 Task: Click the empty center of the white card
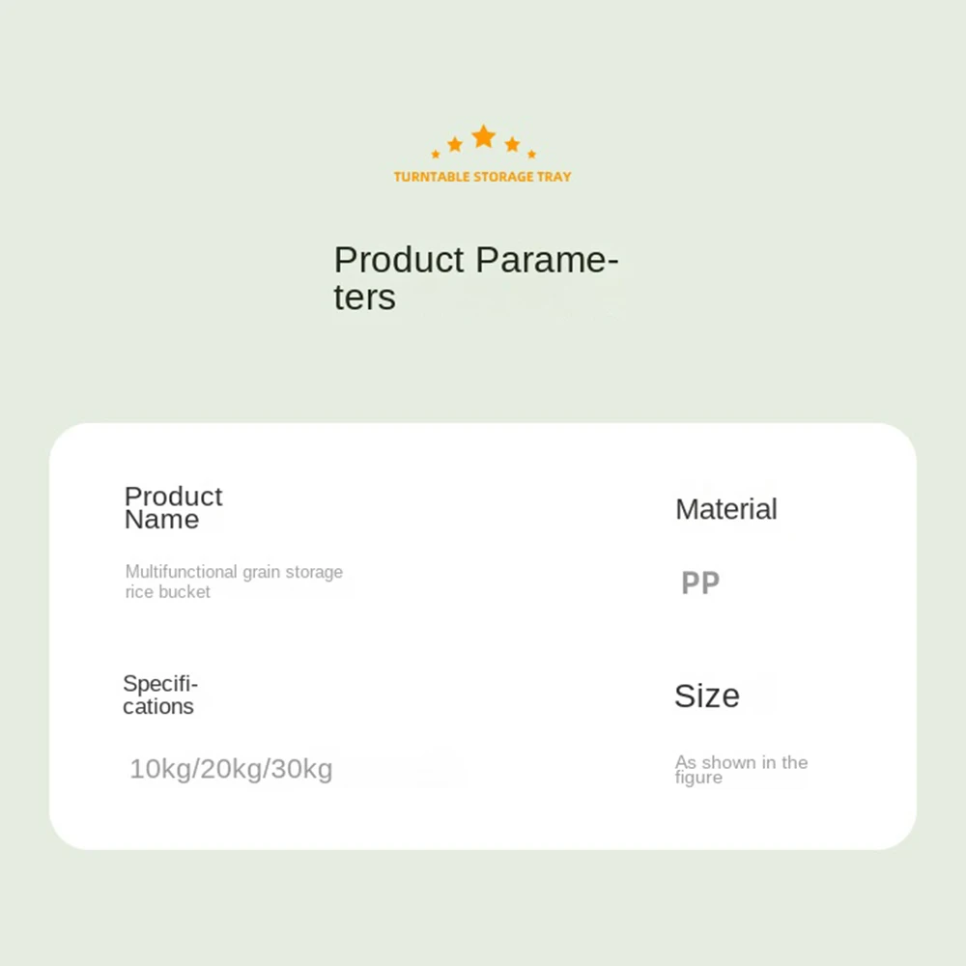pyautogui.click(x=483, y=638)
